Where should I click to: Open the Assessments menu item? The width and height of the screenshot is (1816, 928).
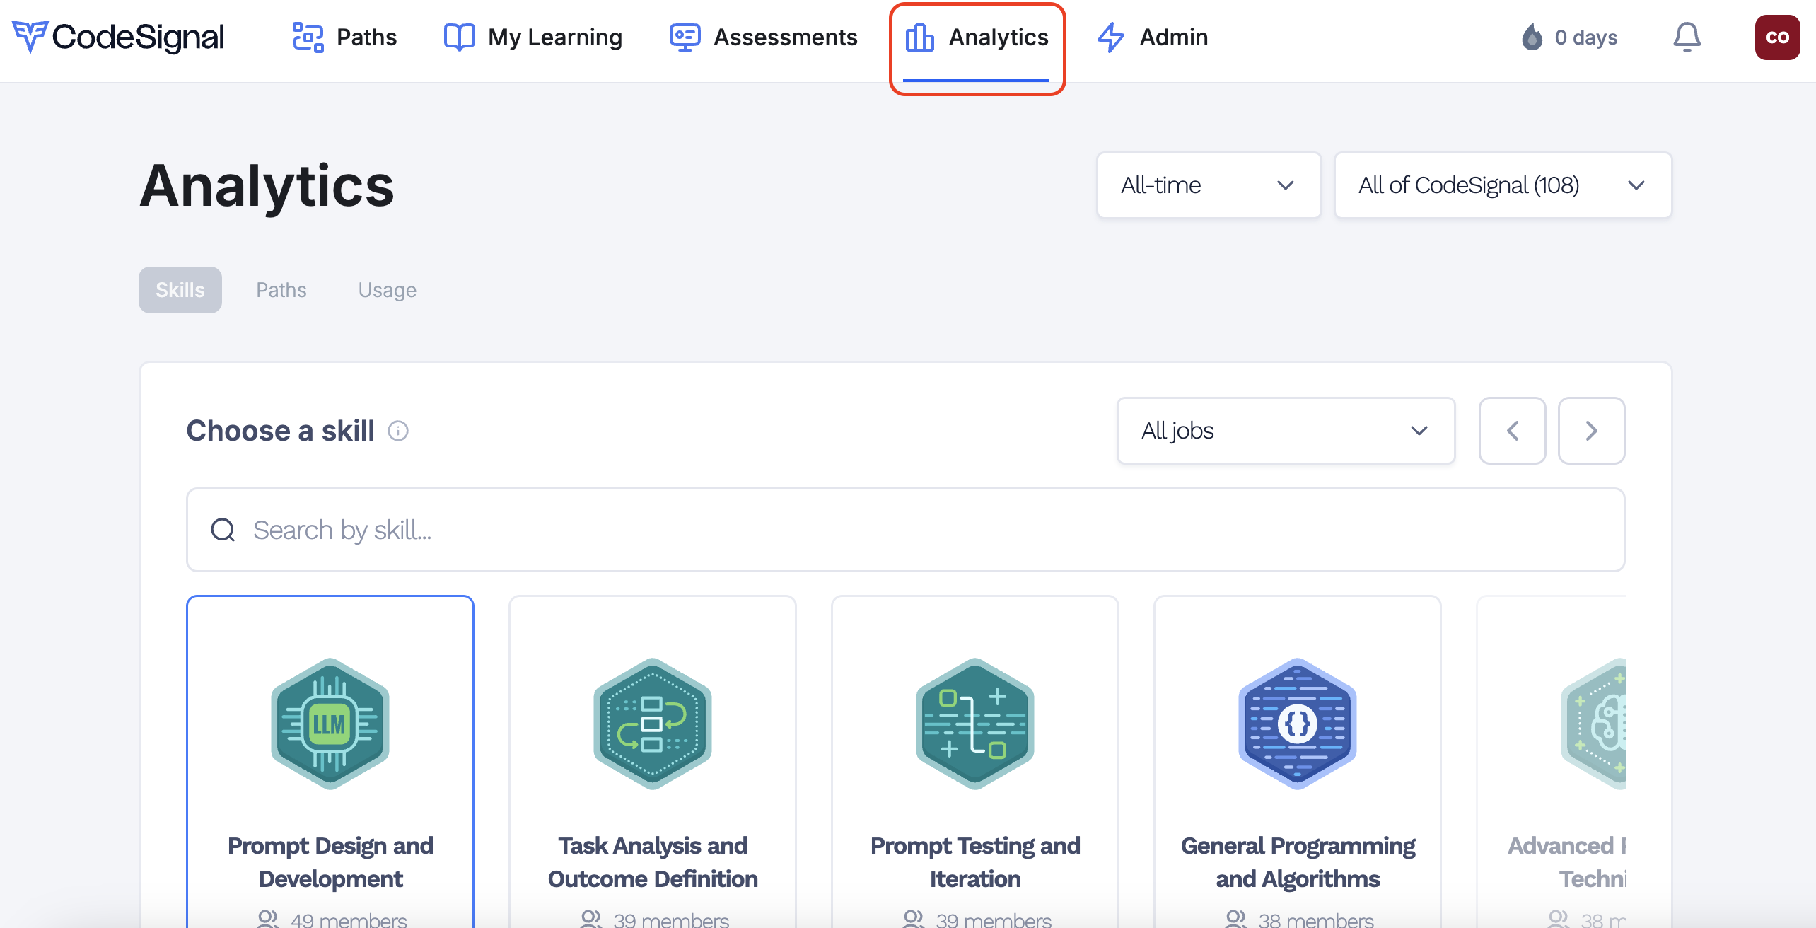pos(764,37)
